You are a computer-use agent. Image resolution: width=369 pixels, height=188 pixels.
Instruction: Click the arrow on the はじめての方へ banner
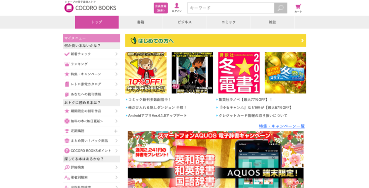303,41
